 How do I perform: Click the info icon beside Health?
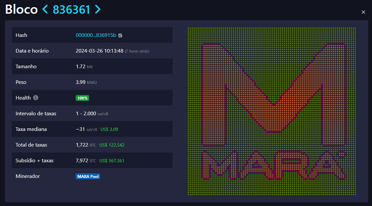36,98
